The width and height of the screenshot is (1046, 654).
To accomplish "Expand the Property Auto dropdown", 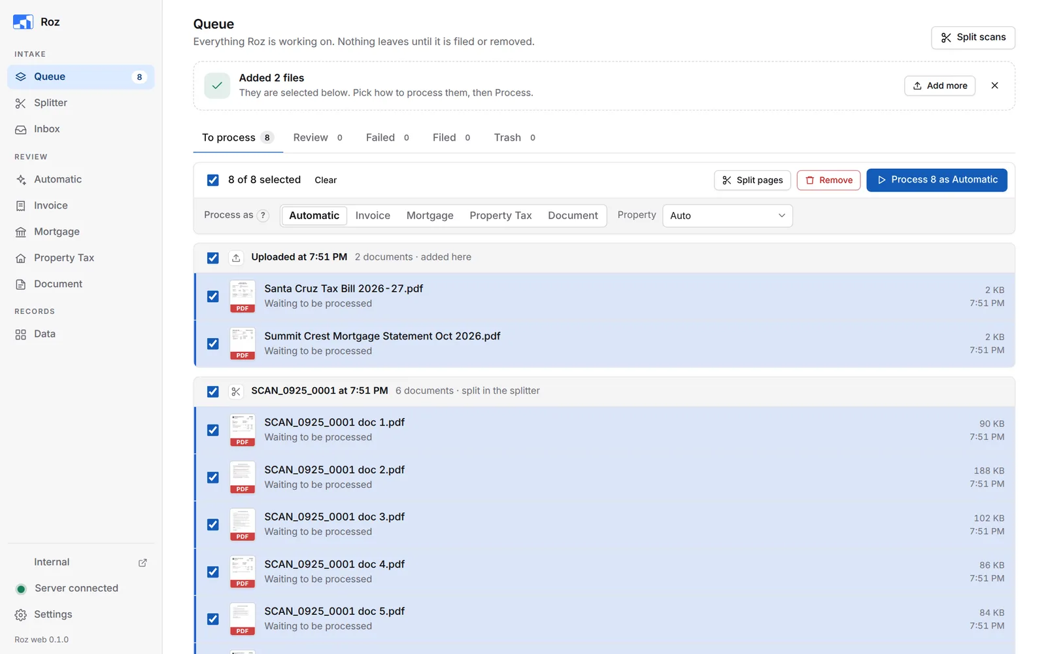I will (x=727, y=216).
